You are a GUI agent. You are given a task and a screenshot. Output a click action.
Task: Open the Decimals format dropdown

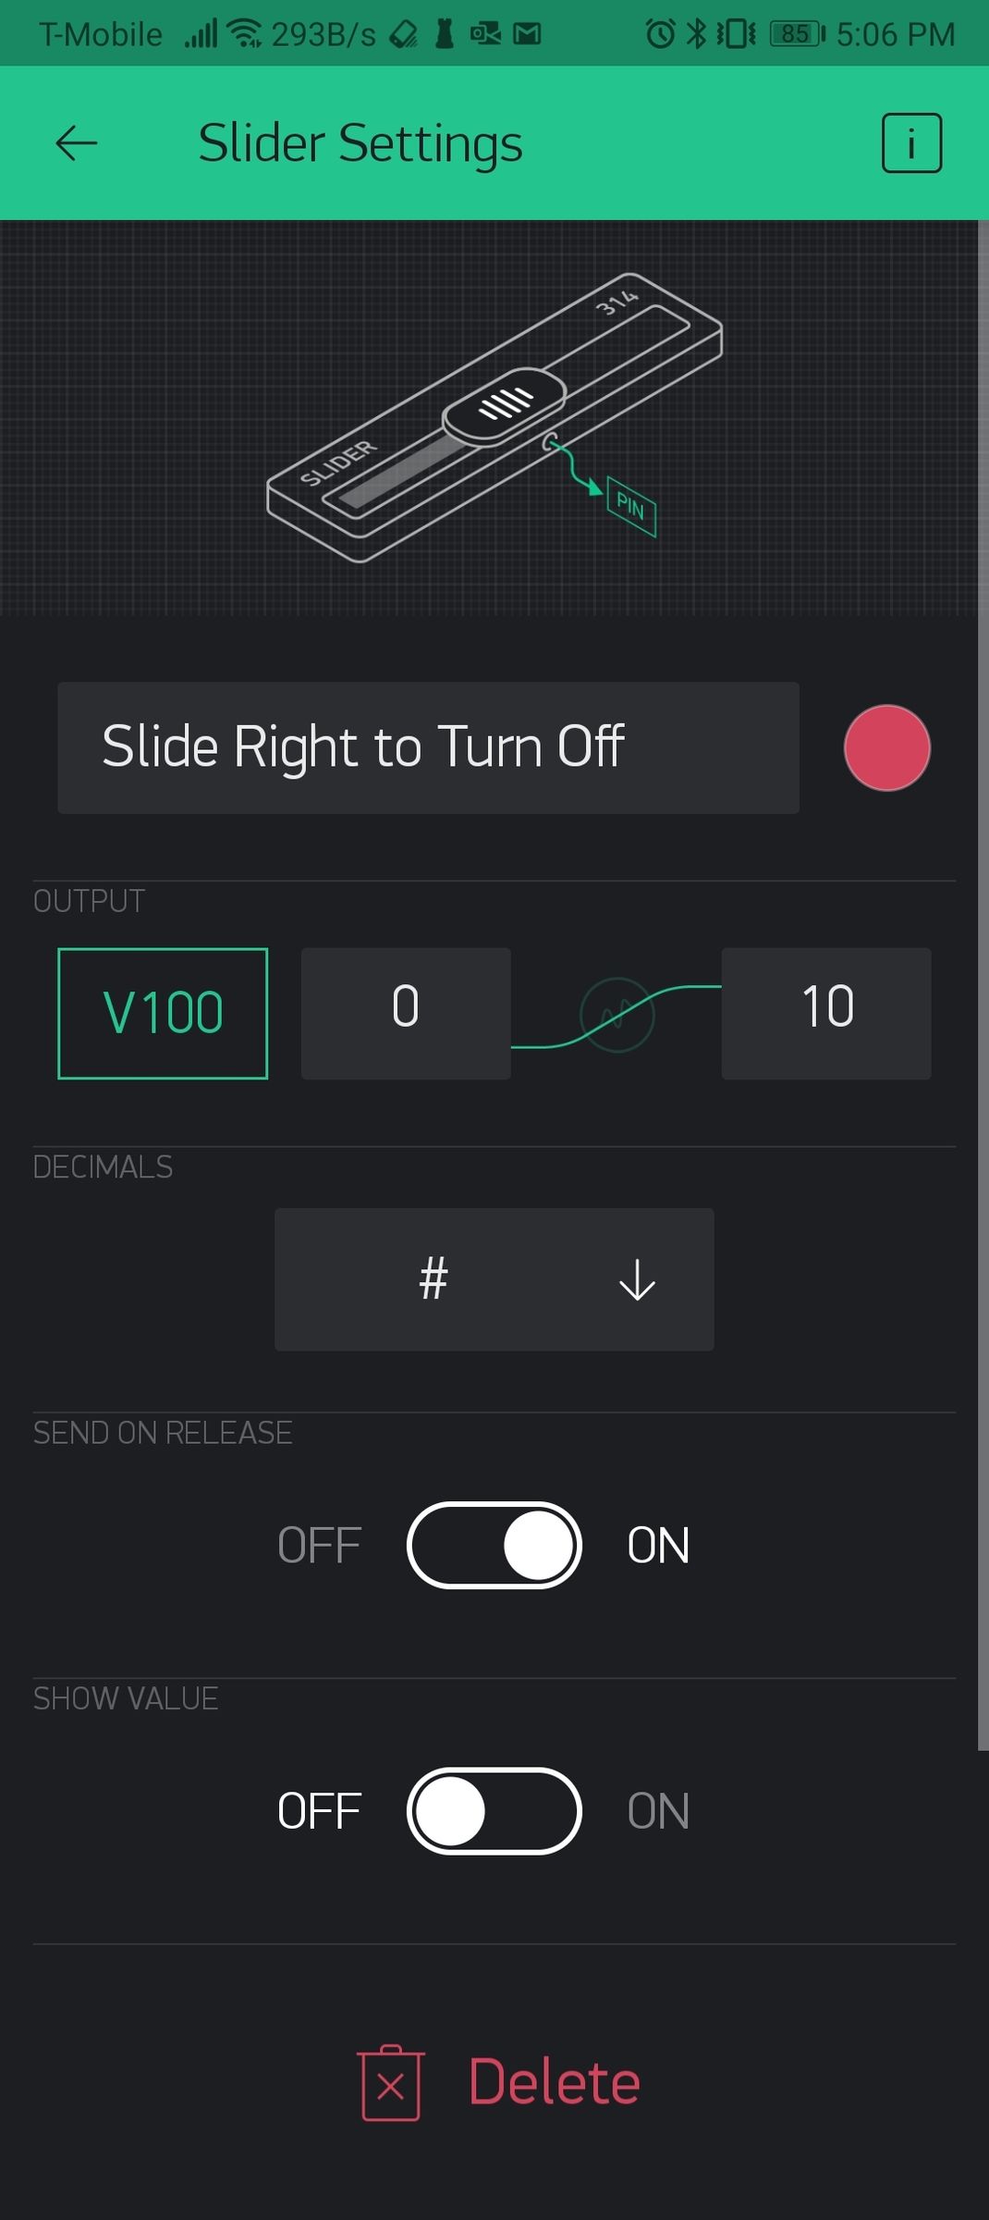(494, 1279)
